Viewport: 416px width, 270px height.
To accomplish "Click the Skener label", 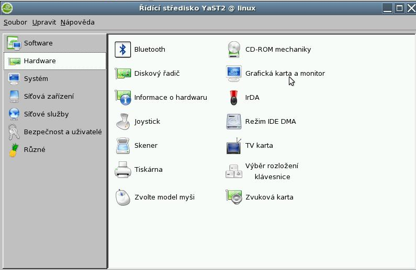I will pyautogui.click(x=146, y=146).
